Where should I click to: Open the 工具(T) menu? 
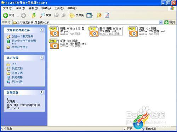click(59, 8)
